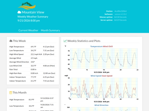Click the calendar icon next to This Month
The height and width of the screenshot is (111, 149).
tap(11, 93)
